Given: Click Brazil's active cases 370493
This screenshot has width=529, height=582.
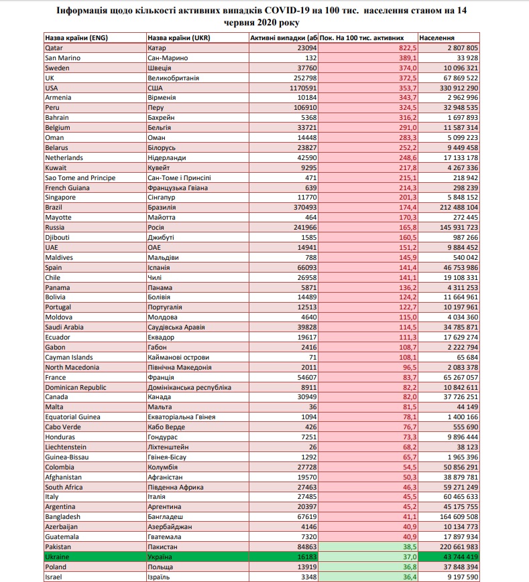Looking at the screenshot, I should pos(284,208).
